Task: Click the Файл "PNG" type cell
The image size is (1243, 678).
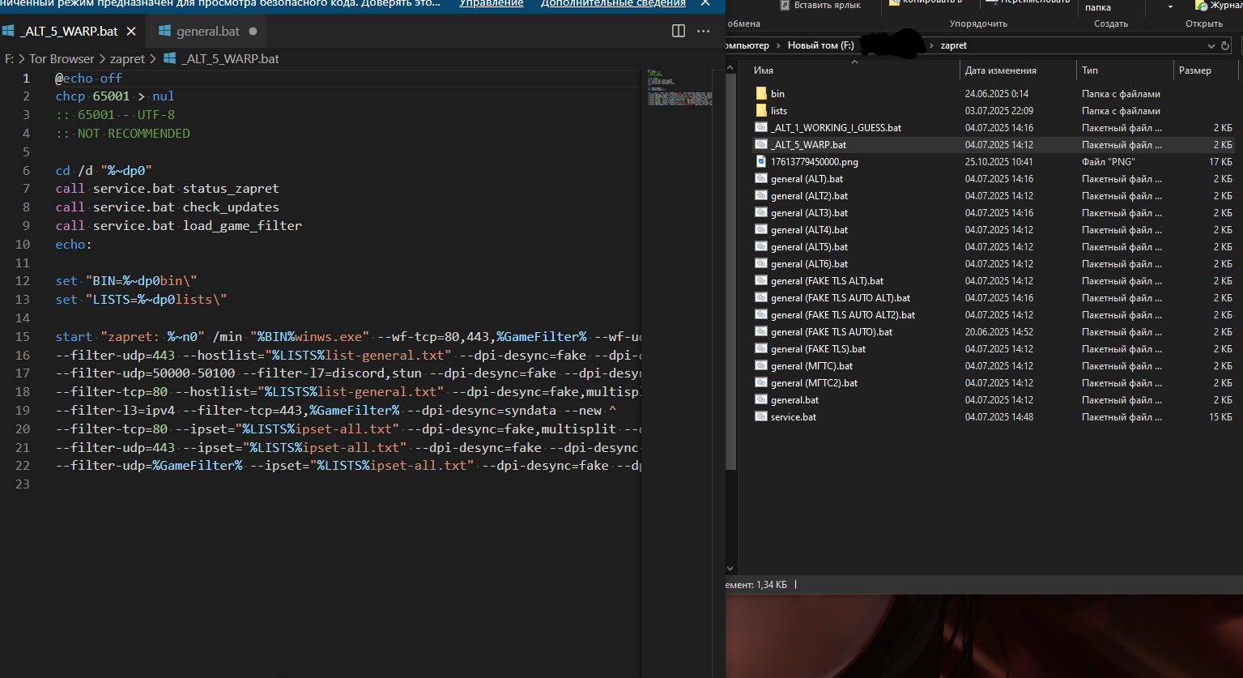Action: coord(1108,162)
